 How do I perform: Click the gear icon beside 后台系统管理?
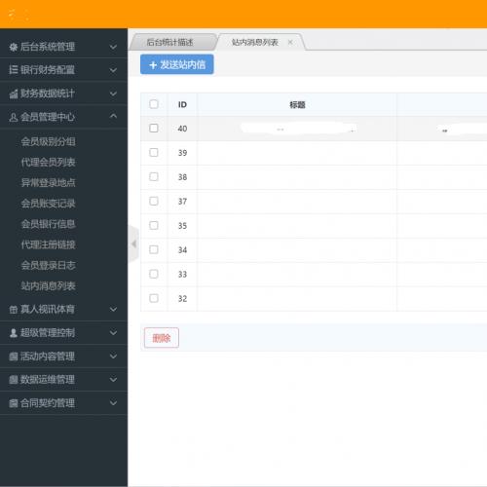[x=14, y=47]
